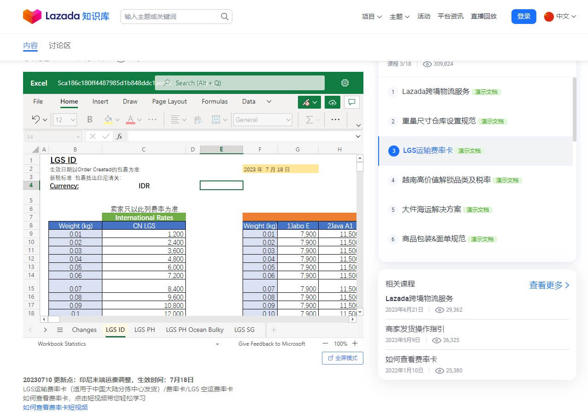Select the Draw ribbon tab
This screenshot has height=418, width=588.
click(x=130, y=101)
